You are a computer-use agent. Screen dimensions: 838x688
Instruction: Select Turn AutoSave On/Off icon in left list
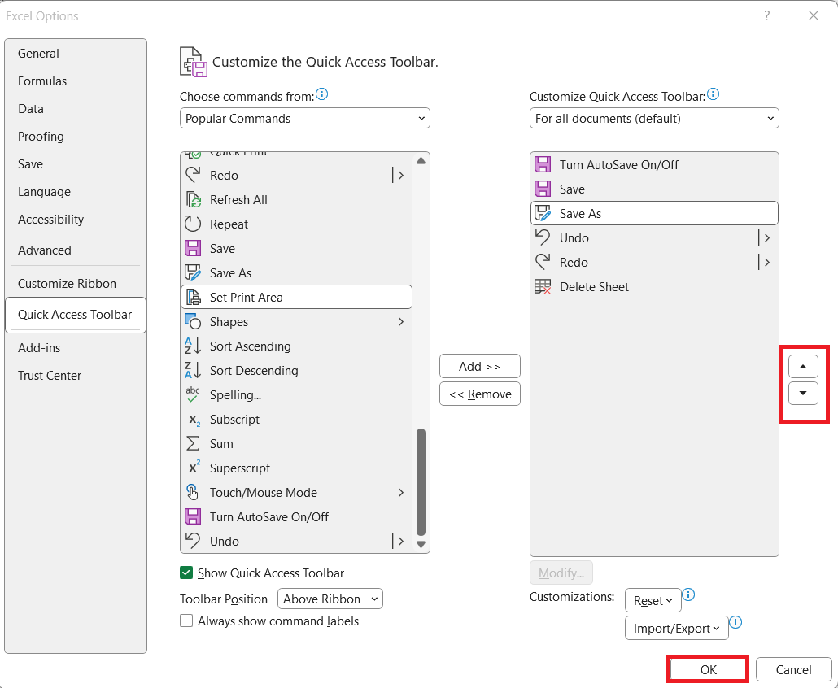192,517
